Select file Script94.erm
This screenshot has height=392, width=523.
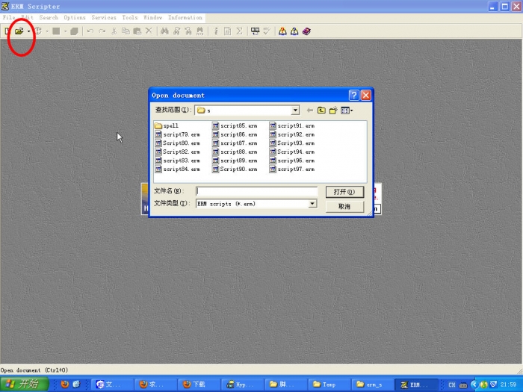292,152
